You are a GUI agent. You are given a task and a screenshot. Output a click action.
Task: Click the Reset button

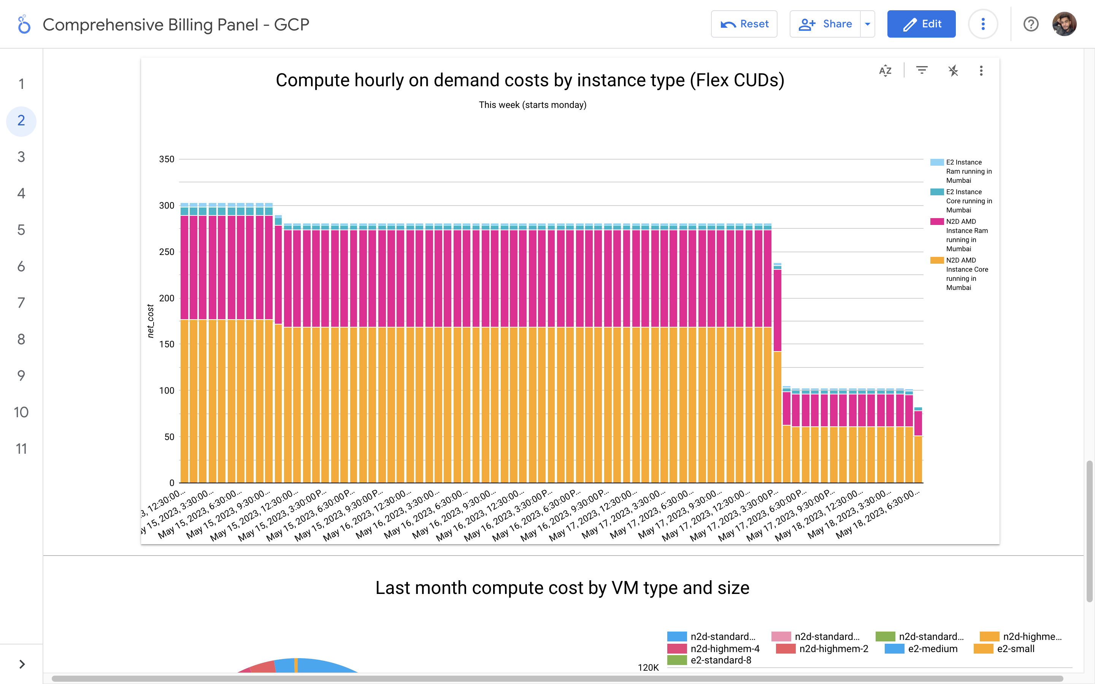point(744,24)
